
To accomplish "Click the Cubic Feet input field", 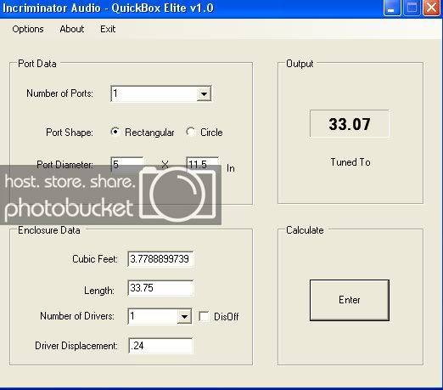I will tap(160, 259).
